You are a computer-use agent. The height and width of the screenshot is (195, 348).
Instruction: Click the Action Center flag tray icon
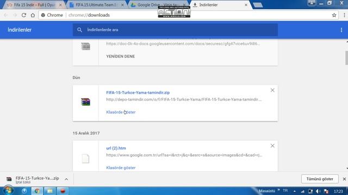coord(326,191)
